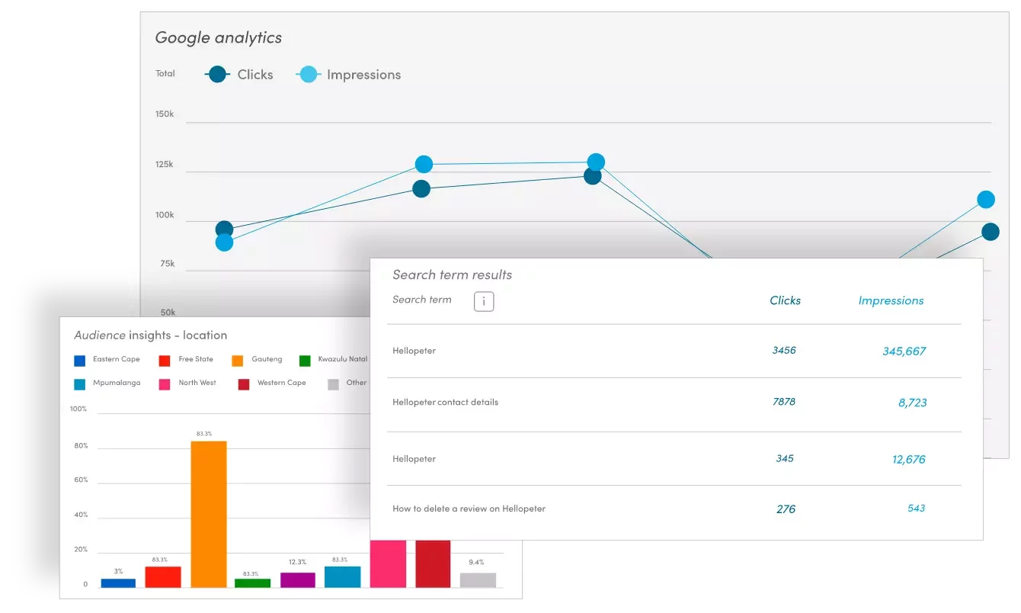Screen dimensions: 1021x613
Task: Sort results by the Clicks column header
Action: pos(785,300)
